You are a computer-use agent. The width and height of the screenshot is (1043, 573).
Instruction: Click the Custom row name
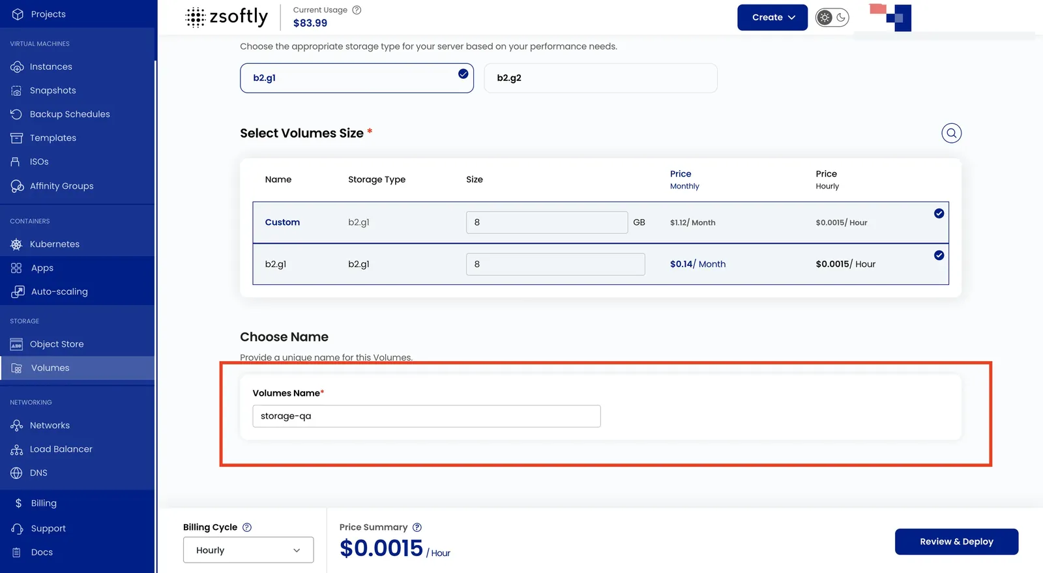282,222
